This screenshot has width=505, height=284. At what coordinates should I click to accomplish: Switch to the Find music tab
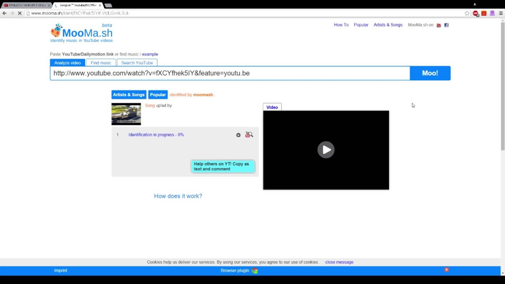click(x=101, y=63)
